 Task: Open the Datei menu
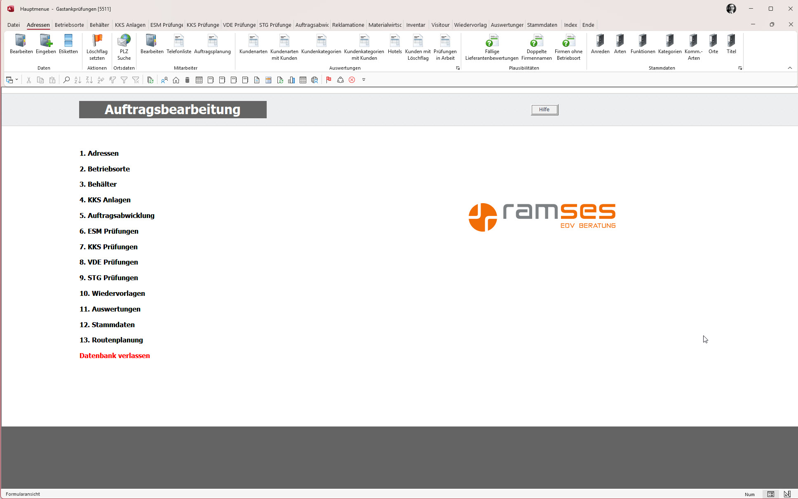14,25
